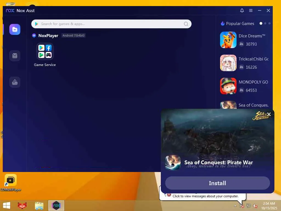Image resolution: width=281 pixels, height=211 pixels.
Task: Click the taskbar clock showing 2:54 AM
Action: click(269, 206)
